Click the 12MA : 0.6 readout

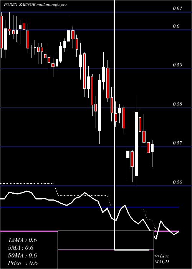(x=22, y=240)
